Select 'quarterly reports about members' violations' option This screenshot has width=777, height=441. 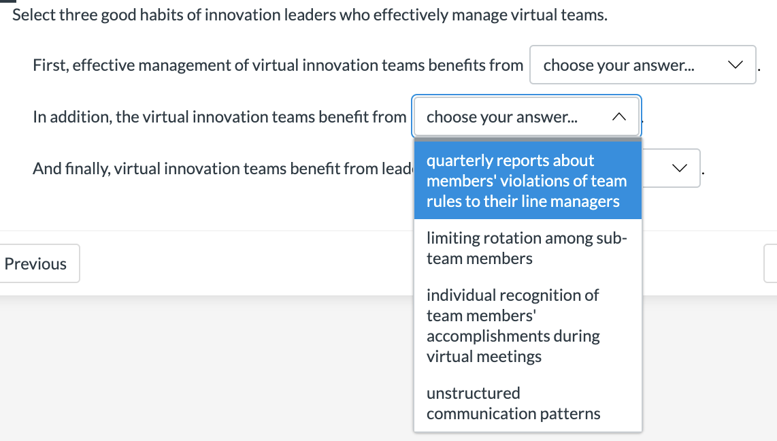(x=527, y=180)
